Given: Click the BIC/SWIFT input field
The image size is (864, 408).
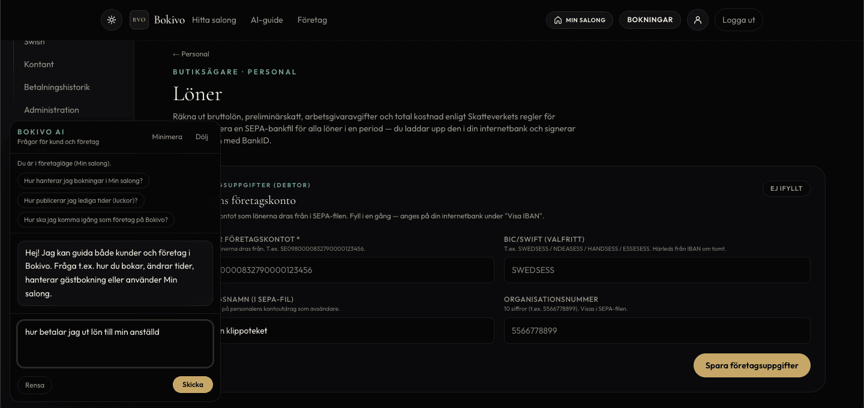Looking at the screenshot, I should pos(657,270).
